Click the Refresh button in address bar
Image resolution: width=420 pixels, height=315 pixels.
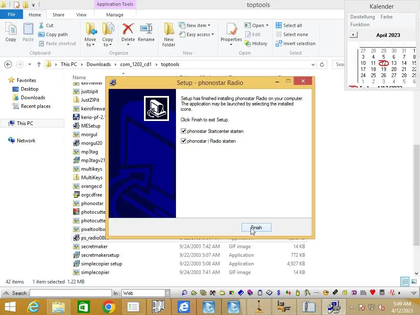coord(322,64)
